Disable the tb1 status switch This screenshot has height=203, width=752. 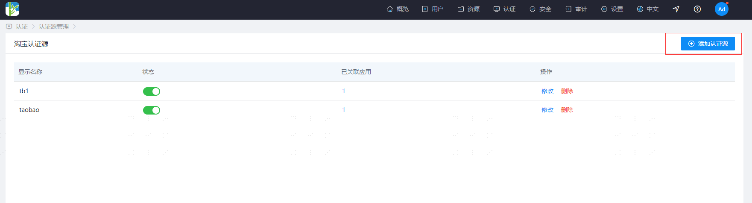click(x=152, y=91)
